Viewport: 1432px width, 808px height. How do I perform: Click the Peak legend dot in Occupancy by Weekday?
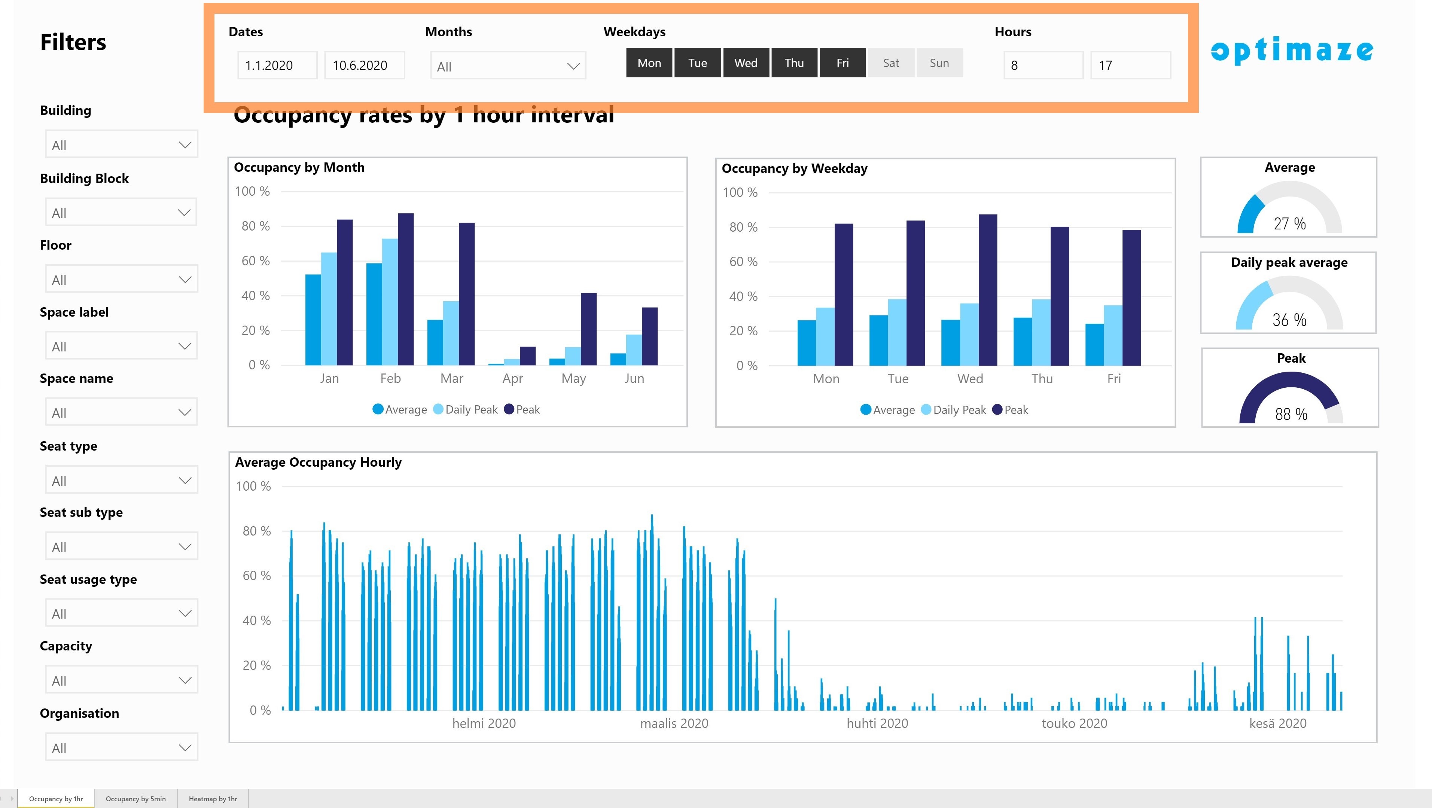pos(997,410)
